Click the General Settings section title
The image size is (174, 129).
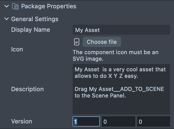point(35,19)
